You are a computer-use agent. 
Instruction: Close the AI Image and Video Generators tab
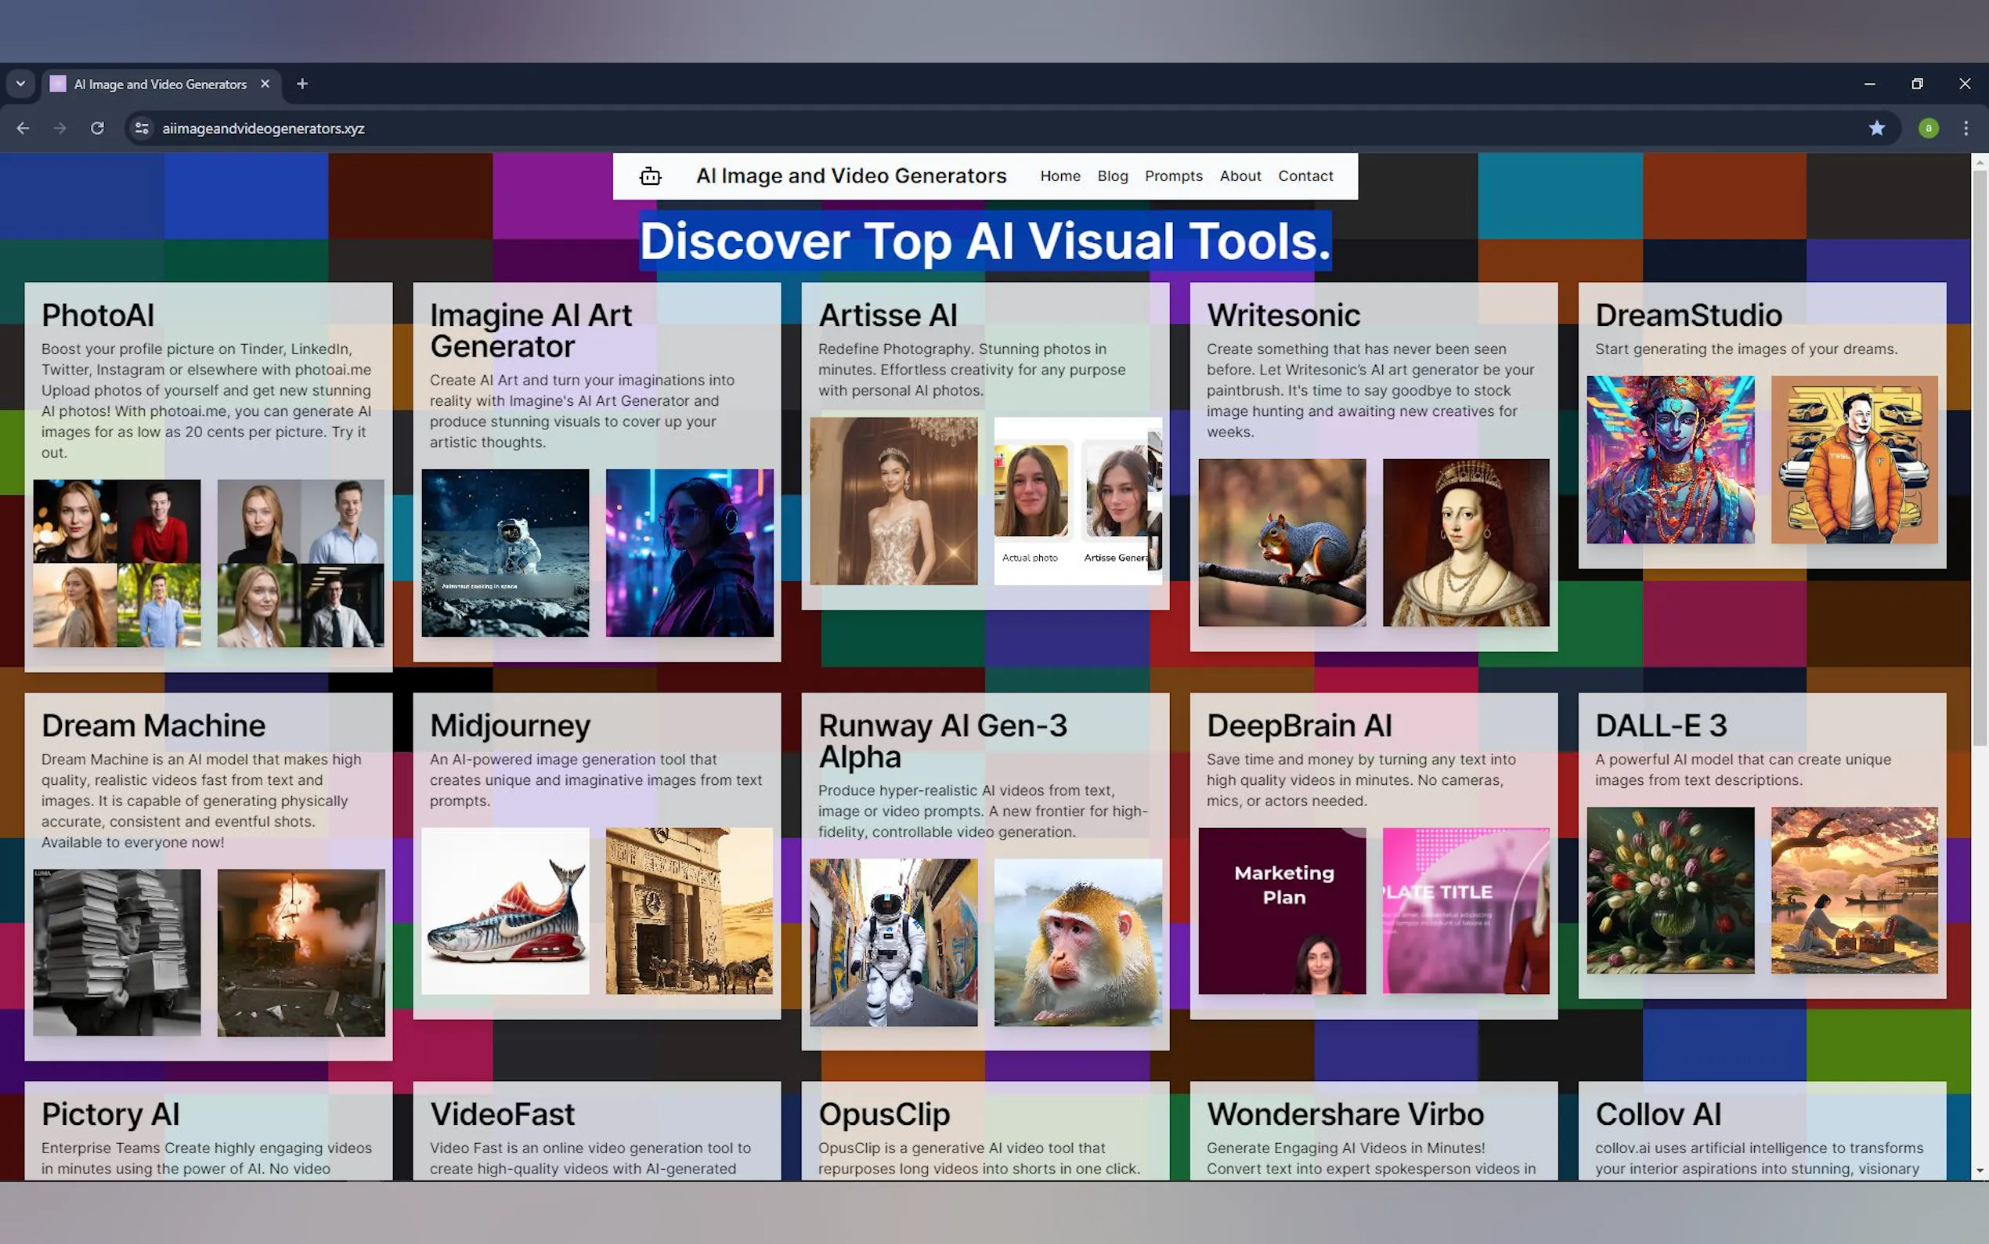click(x=265, y=84)
